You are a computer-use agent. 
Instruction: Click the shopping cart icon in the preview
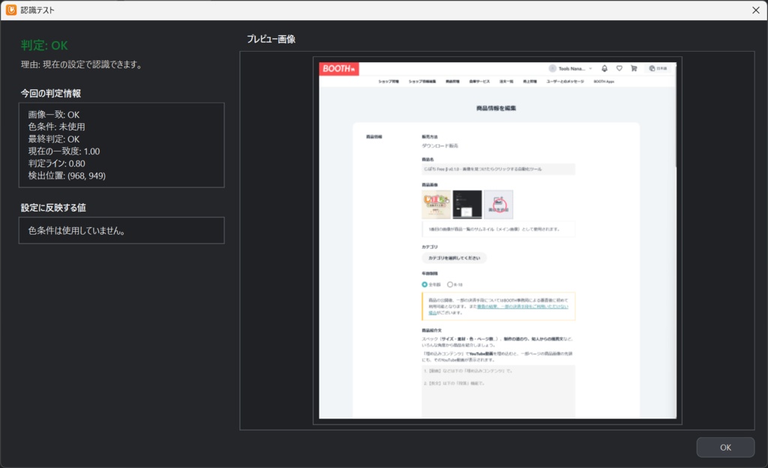634,68
